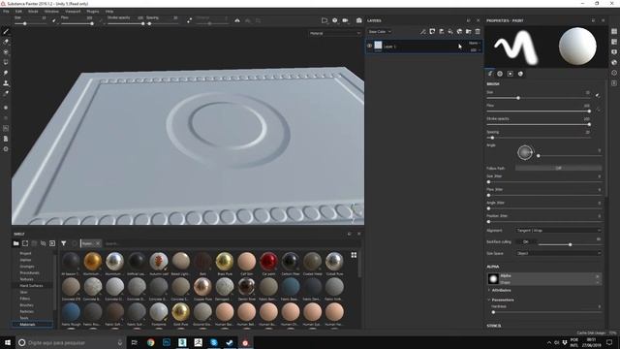Select Materials shelf category
This screenshot has height=349, width=620.
pyautogui.click(x=27, y=325)
